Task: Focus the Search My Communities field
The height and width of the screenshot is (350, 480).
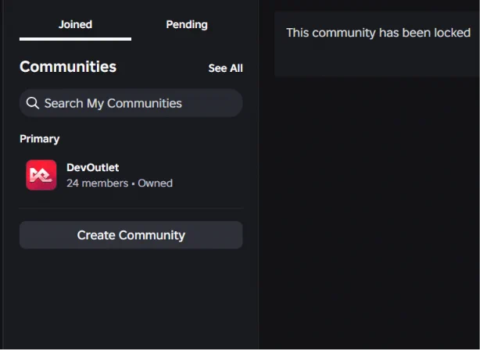Action: click(131, 103)
